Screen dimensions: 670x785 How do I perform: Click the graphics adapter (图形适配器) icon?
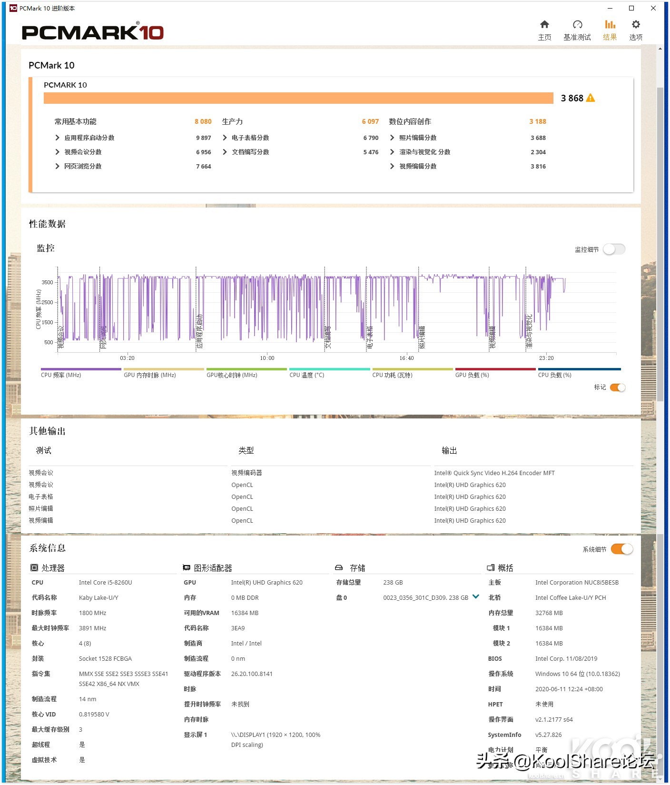click(187, 568)
